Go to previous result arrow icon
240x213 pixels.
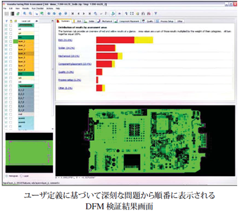[78, 14]
